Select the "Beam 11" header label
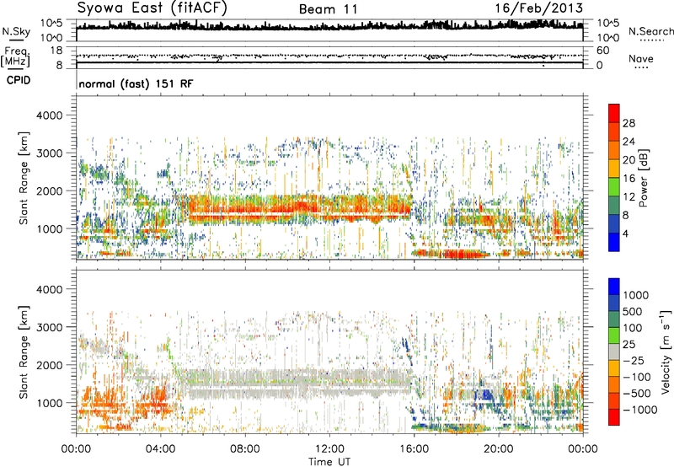674x467 pixels. (x=328, y=9)
